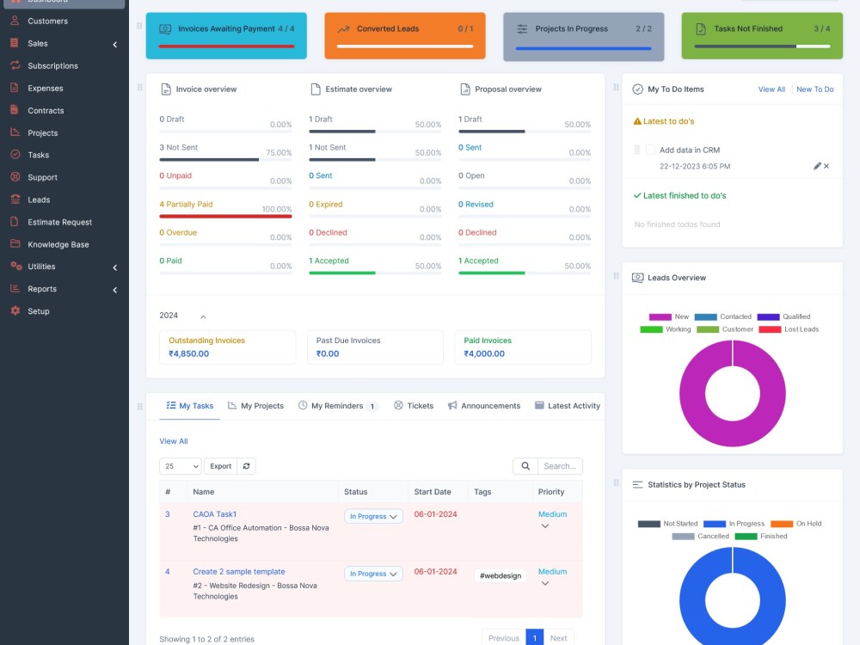The height and width of the screenshot is (645, 860).
Task: Click View All link above tasks table
Action: tap(174, 441)
